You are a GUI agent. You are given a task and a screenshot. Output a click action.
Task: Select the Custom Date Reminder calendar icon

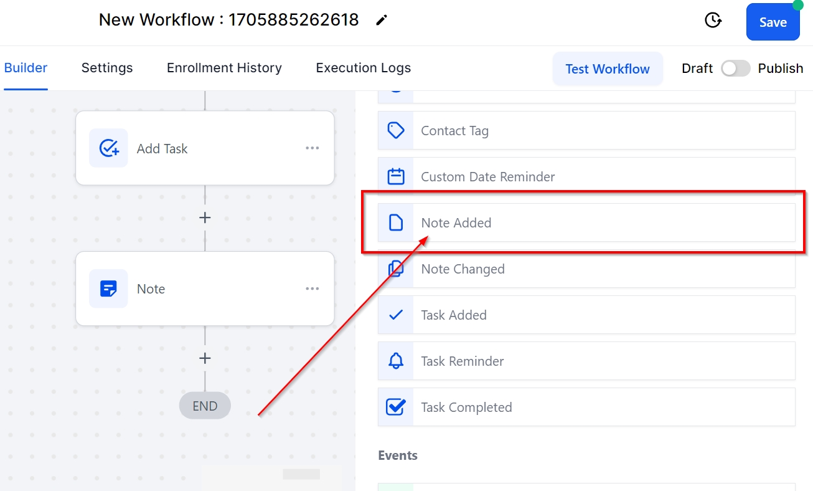point(396,177)
